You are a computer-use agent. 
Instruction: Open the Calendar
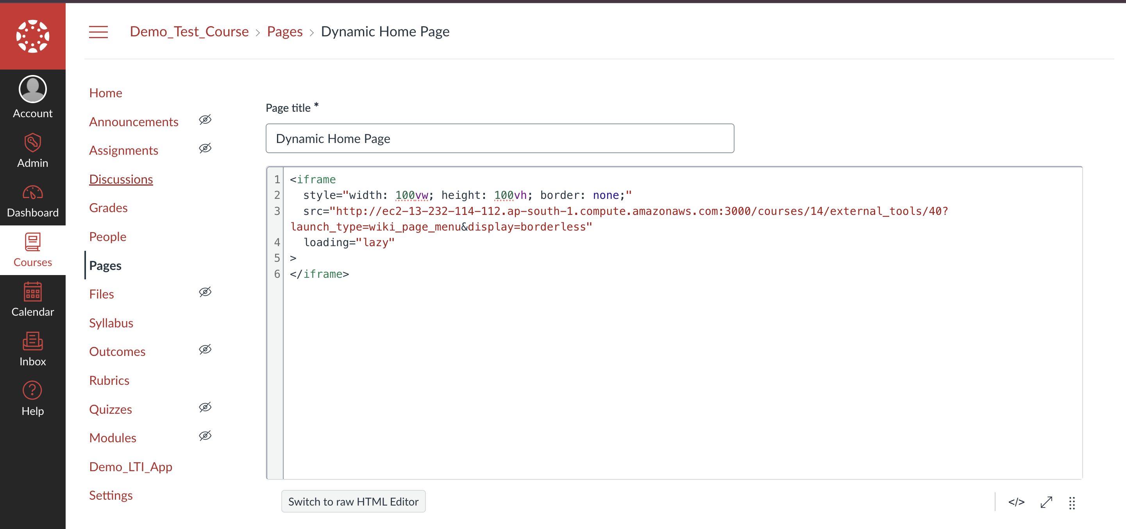click(33, 299)
